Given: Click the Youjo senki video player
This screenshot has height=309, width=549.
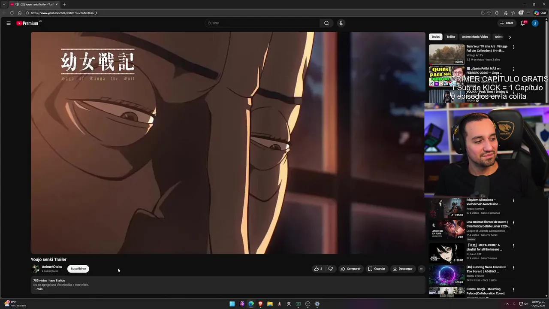Looking at the screenshot, I should click(228, 143).
